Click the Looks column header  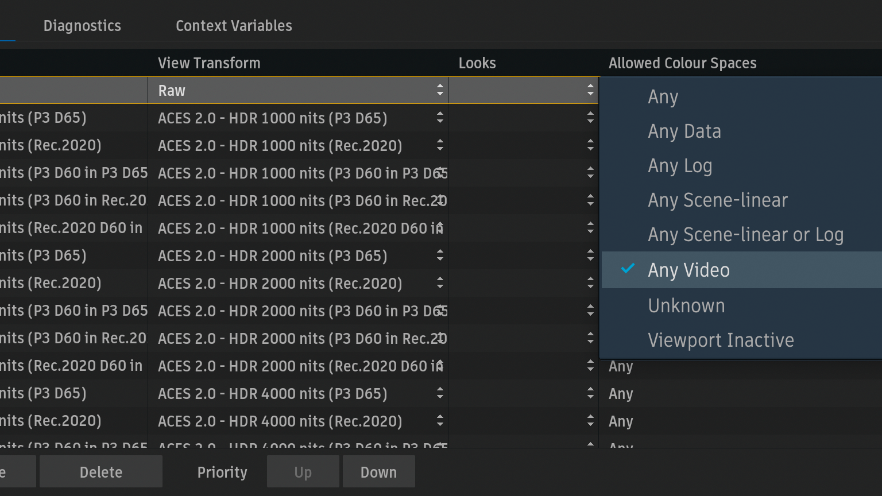point(477,63)
